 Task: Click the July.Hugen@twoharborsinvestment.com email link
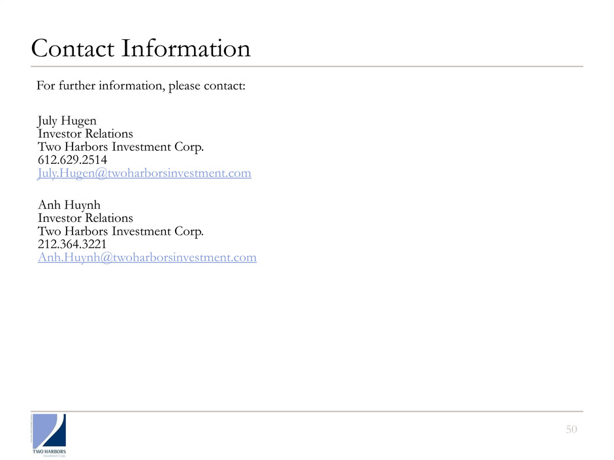[144, 173]
